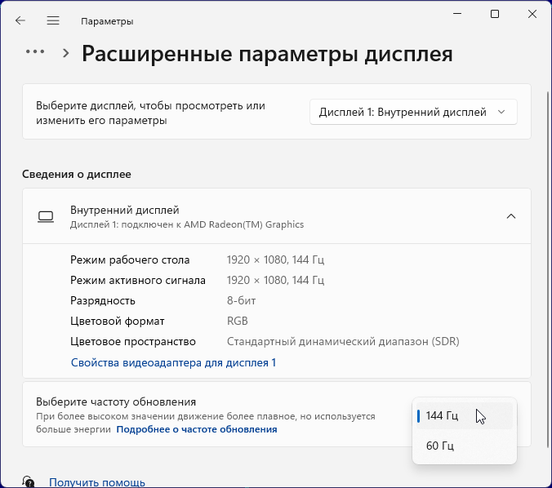
Task: Click the vertical scrollbar on the right edge
Action: [x=546, y=245]
